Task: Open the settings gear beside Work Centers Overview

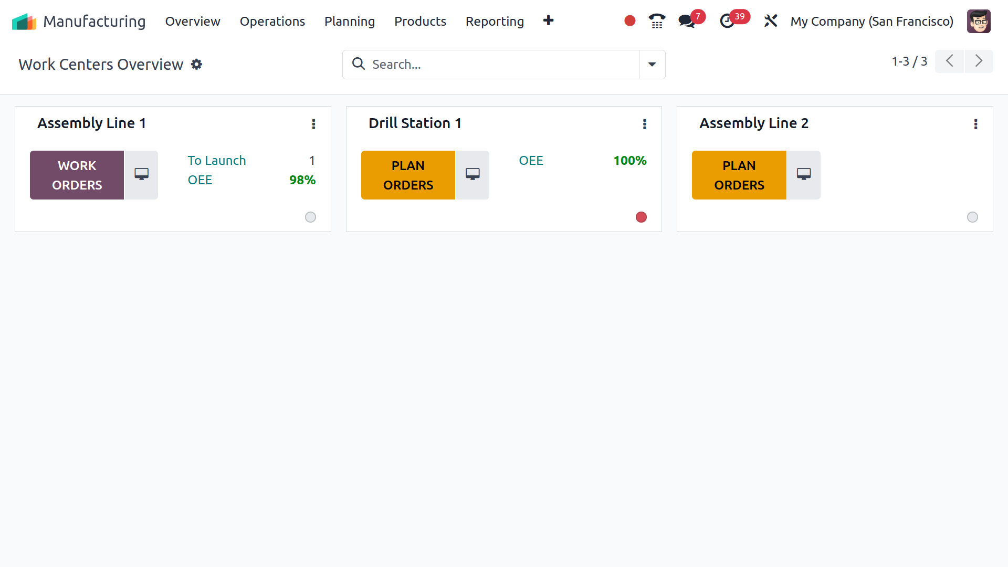Action: click(196, 64)
